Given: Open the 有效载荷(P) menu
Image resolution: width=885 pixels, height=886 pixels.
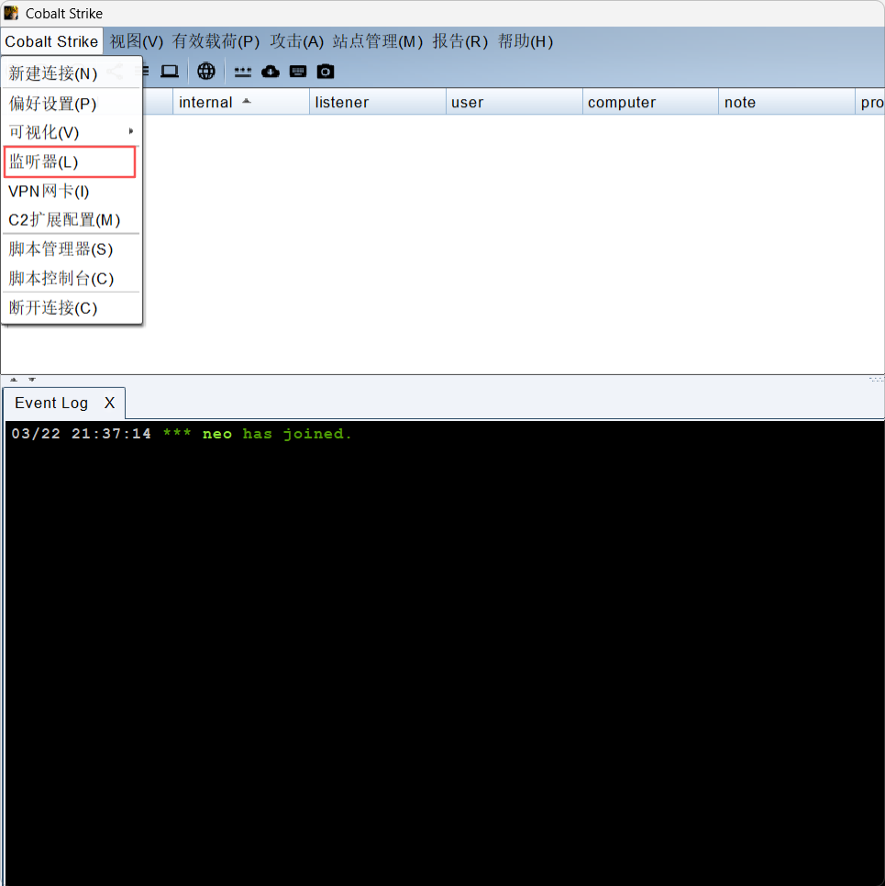Looking at the screenshot, I should coord(216,41).
